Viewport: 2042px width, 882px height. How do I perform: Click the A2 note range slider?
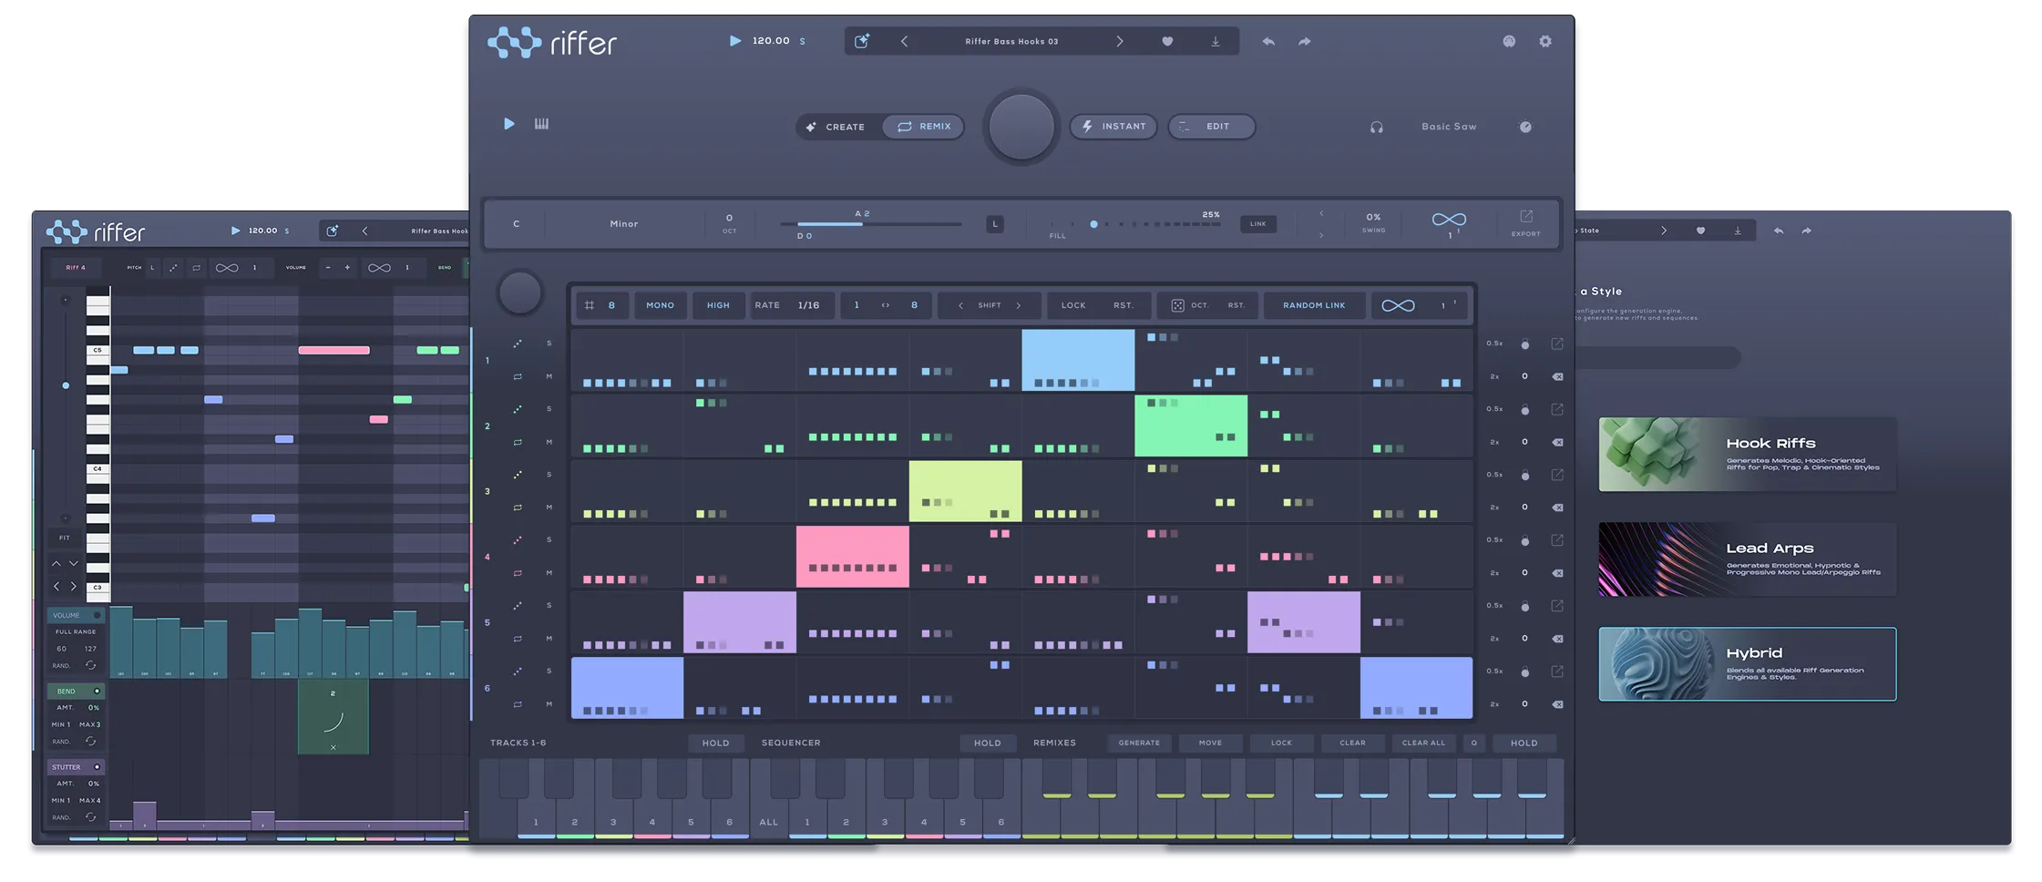pos(870,224)
